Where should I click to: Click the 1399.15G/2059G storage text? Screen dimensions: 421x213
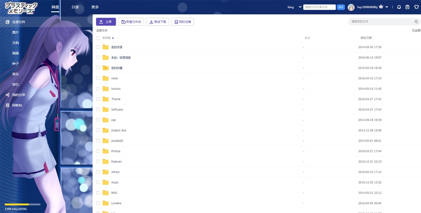click(16, 209)
